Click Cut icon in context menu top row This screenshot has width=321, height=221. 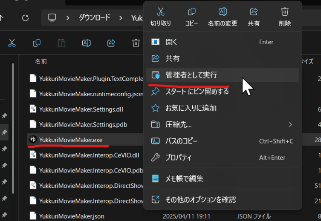pyautogui.click(x=161, y=11)
